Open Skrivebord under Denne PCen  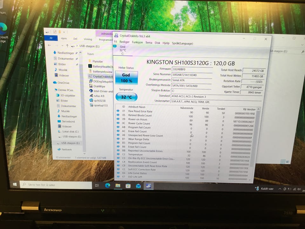pos(66,121)
